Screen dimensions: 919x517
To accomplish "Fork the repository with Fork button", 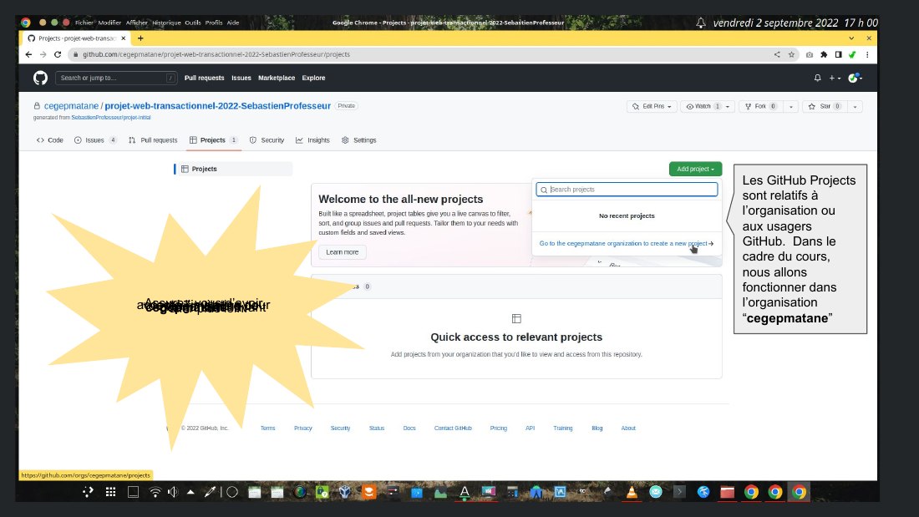I will pyautogui.click(x=760, y=106).
